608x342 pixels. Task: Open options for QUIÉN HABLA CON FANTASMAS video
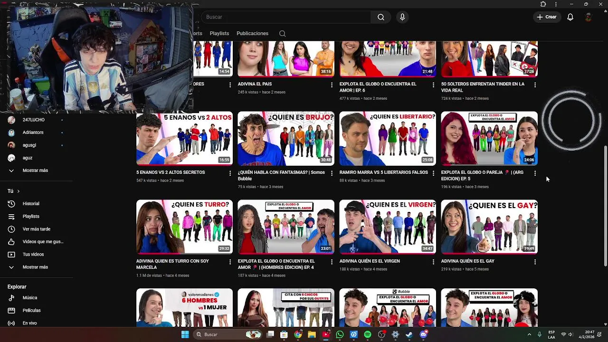tap(332, 173)
